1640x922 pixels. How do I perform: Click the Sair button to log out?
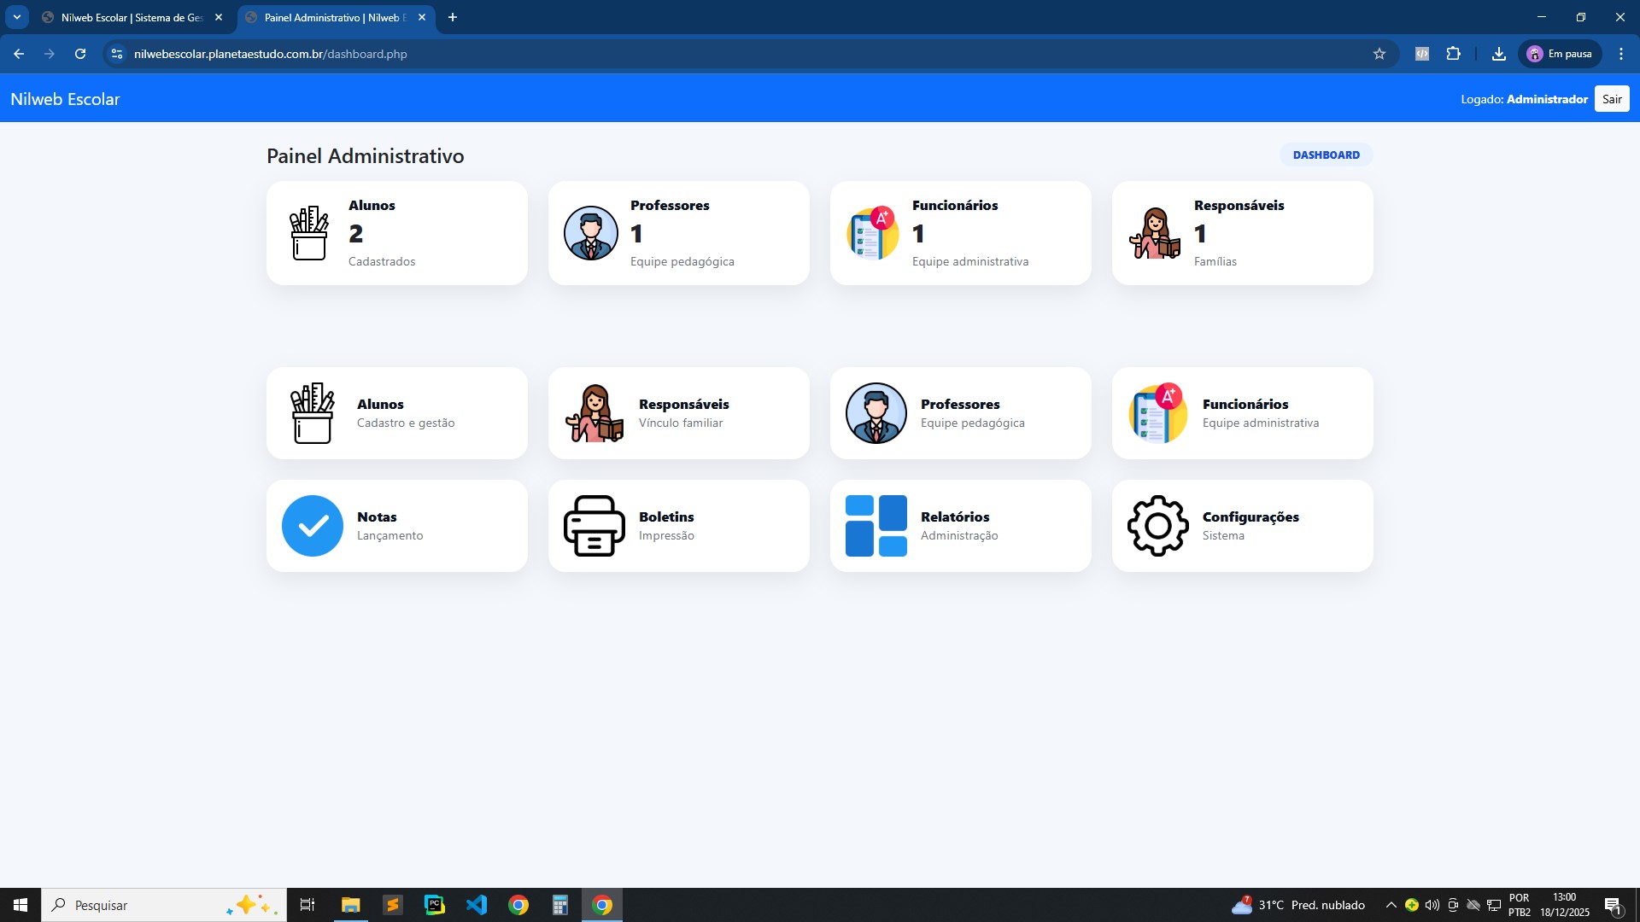click(x=1611, y=98)
